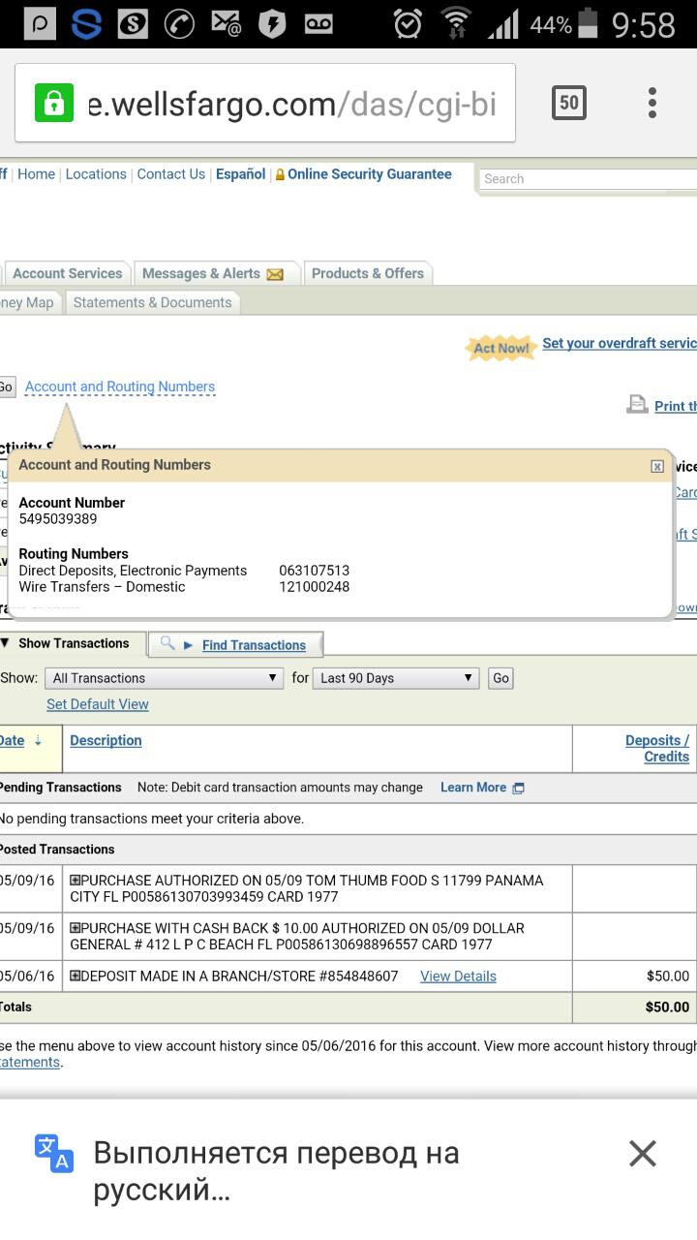Screen dimensions: 697x1240
Task: Click the Home link in top navigation
Action: 36,174
